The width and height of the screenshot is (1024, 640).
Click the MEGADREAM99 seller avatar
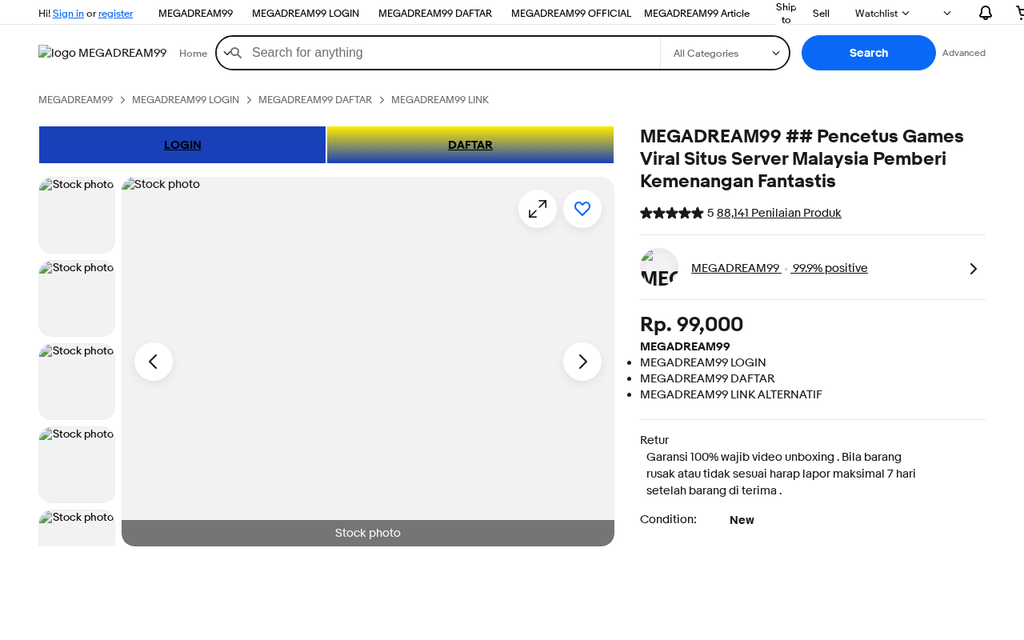point(659,268)
